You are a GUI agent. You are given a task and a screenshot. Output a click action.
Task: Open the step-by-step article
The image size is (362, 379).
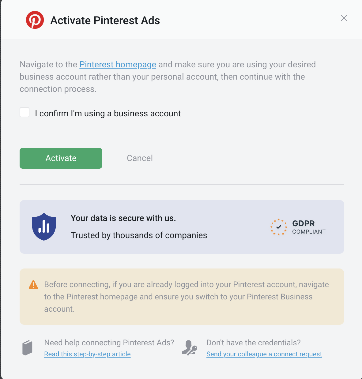coord(87,354)
